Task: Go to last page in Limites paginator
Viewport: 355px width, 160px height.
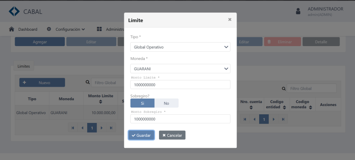Action: coord(111,128)
